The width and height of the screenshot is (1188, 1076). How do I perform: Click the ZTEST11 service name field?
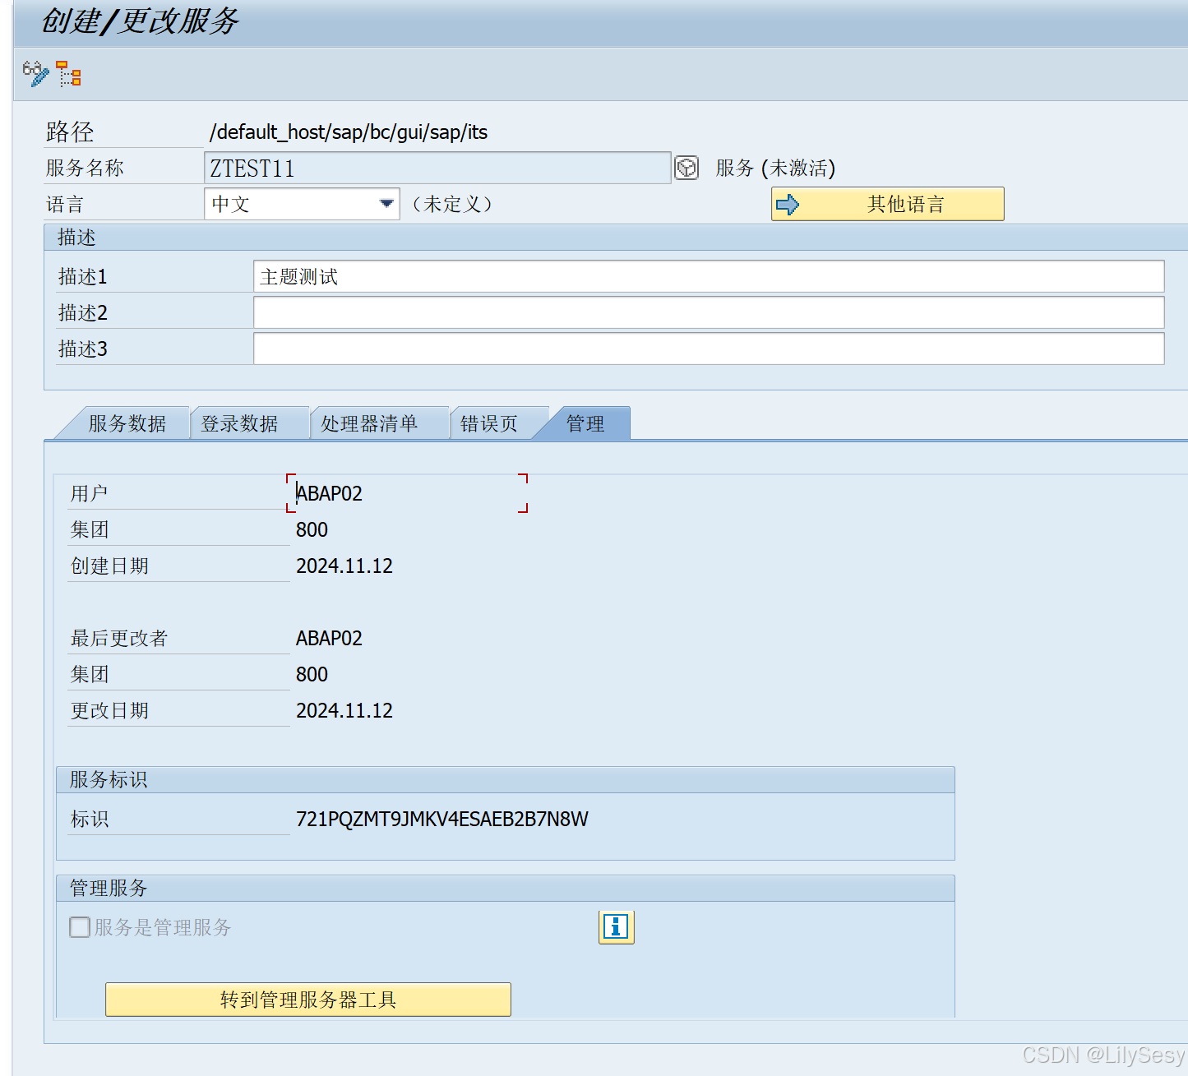pos(436,168)
